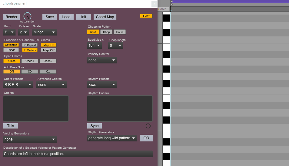The image size is (289, 166).
Task: Click the upper loop marker triangle
Action: tap(172, 2)
